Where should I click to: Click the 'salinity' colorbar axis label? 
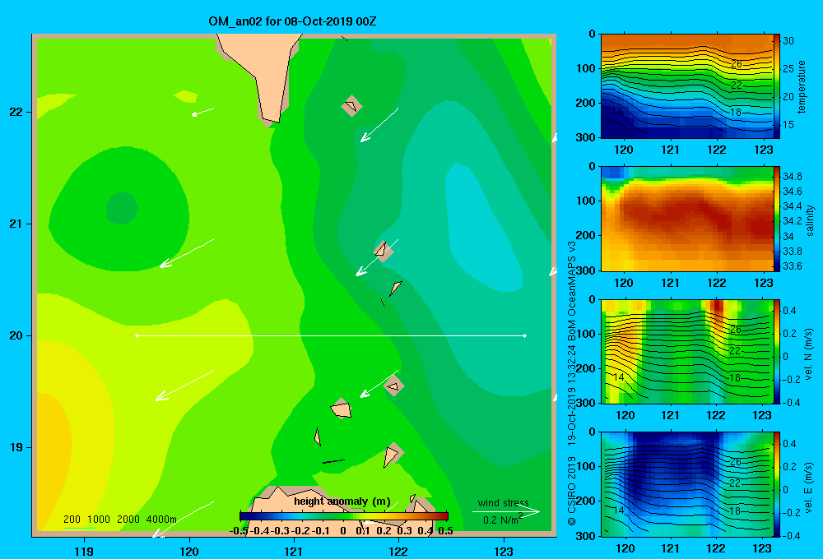pos(810,220)
